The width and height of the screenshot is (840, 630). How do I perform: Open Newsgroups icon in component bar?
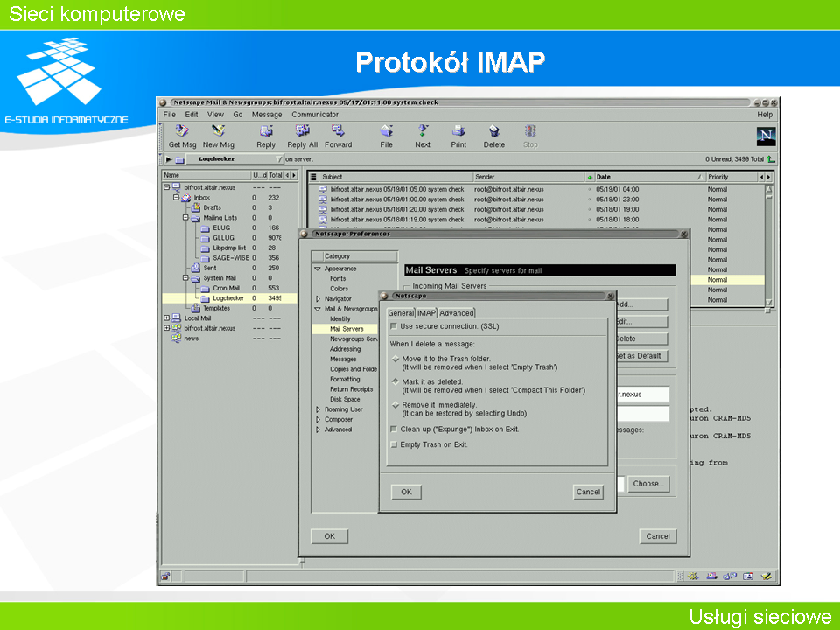730,577
